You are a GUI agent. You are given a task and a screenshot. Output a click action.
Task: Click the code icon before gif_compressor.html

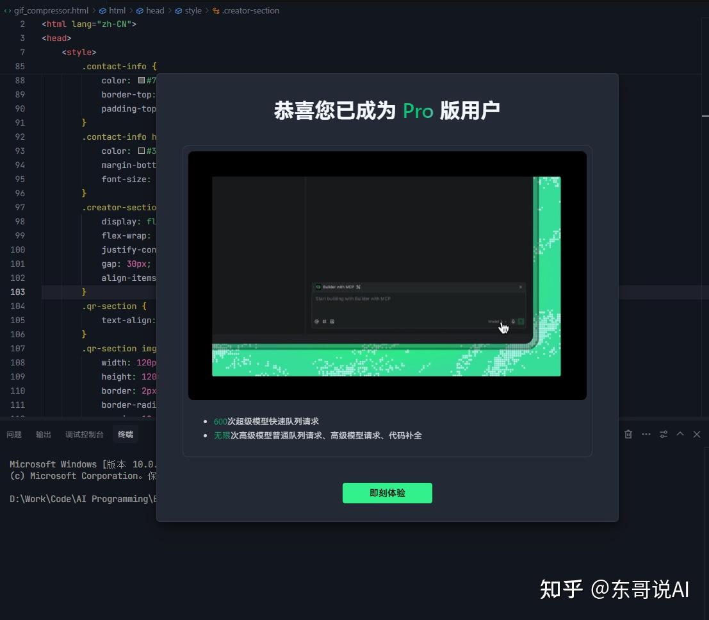tap(6, 10)
